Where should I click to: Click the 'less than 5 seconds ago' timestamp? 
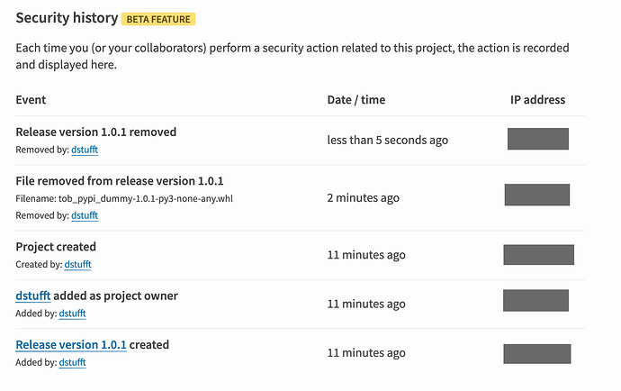pyautogui.click(x=387, y=141)
